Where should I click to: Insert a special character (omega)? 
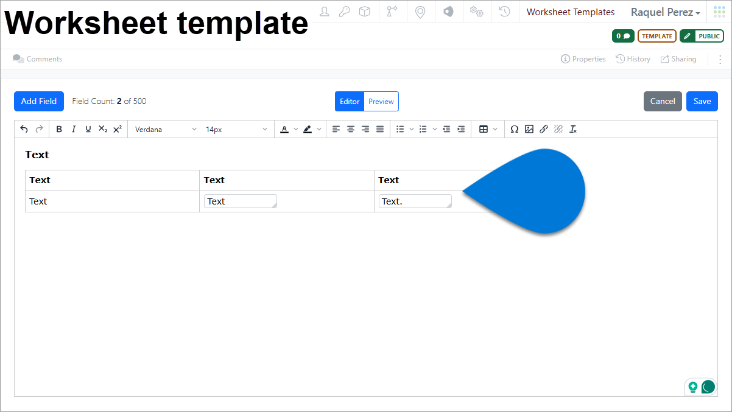(x=515, y=129)
